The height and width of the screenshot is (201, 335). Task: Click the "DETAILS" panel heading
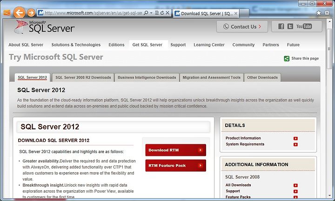[x=235, y=125]
